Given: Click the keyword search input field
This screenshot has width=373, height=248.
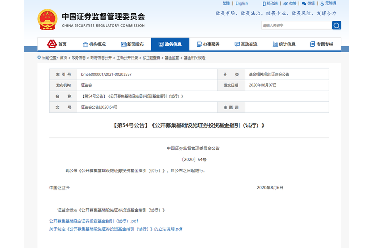Looking at the screenshot, I should point(297,25).
